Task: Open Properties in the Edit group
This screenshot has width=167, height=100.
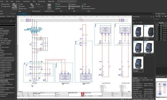Action: [72, 4]
